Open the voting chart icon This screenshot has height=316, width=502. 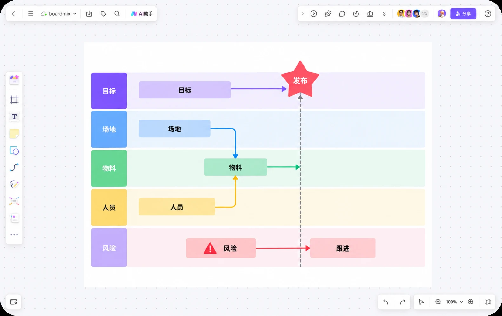(x=370, y=14)
